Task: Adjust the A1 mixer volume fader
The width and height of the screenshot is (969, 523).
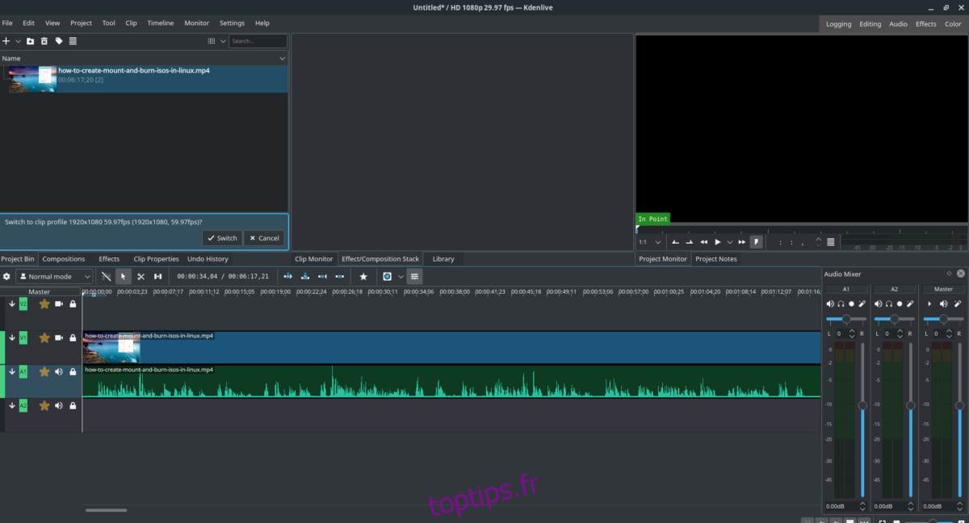Action: tap(862, 404)
